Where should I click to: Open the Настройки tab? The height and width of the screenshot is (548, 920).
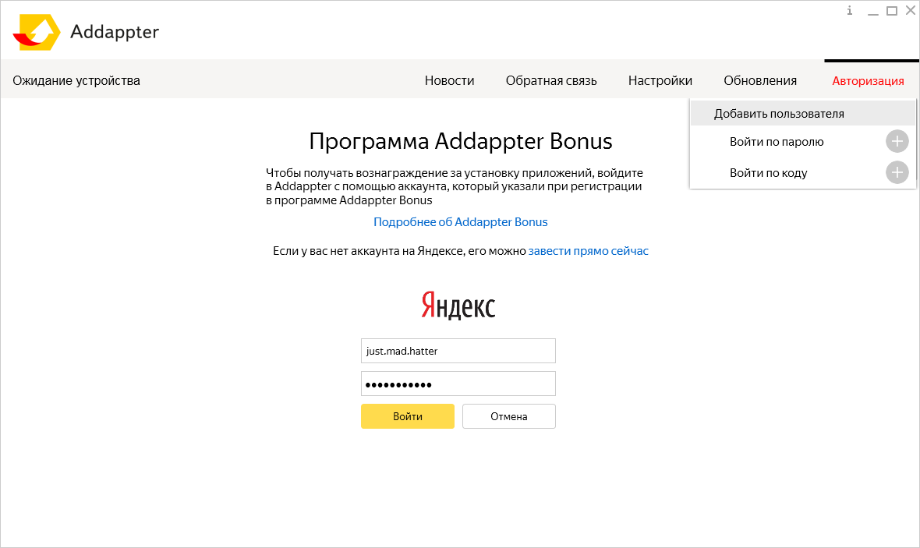[x=660, y=80]
